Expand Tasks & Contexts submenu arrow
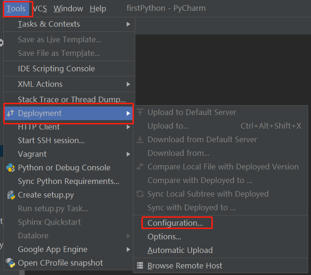This screenshot has width=311, height=275. click(x=128, y=24)
